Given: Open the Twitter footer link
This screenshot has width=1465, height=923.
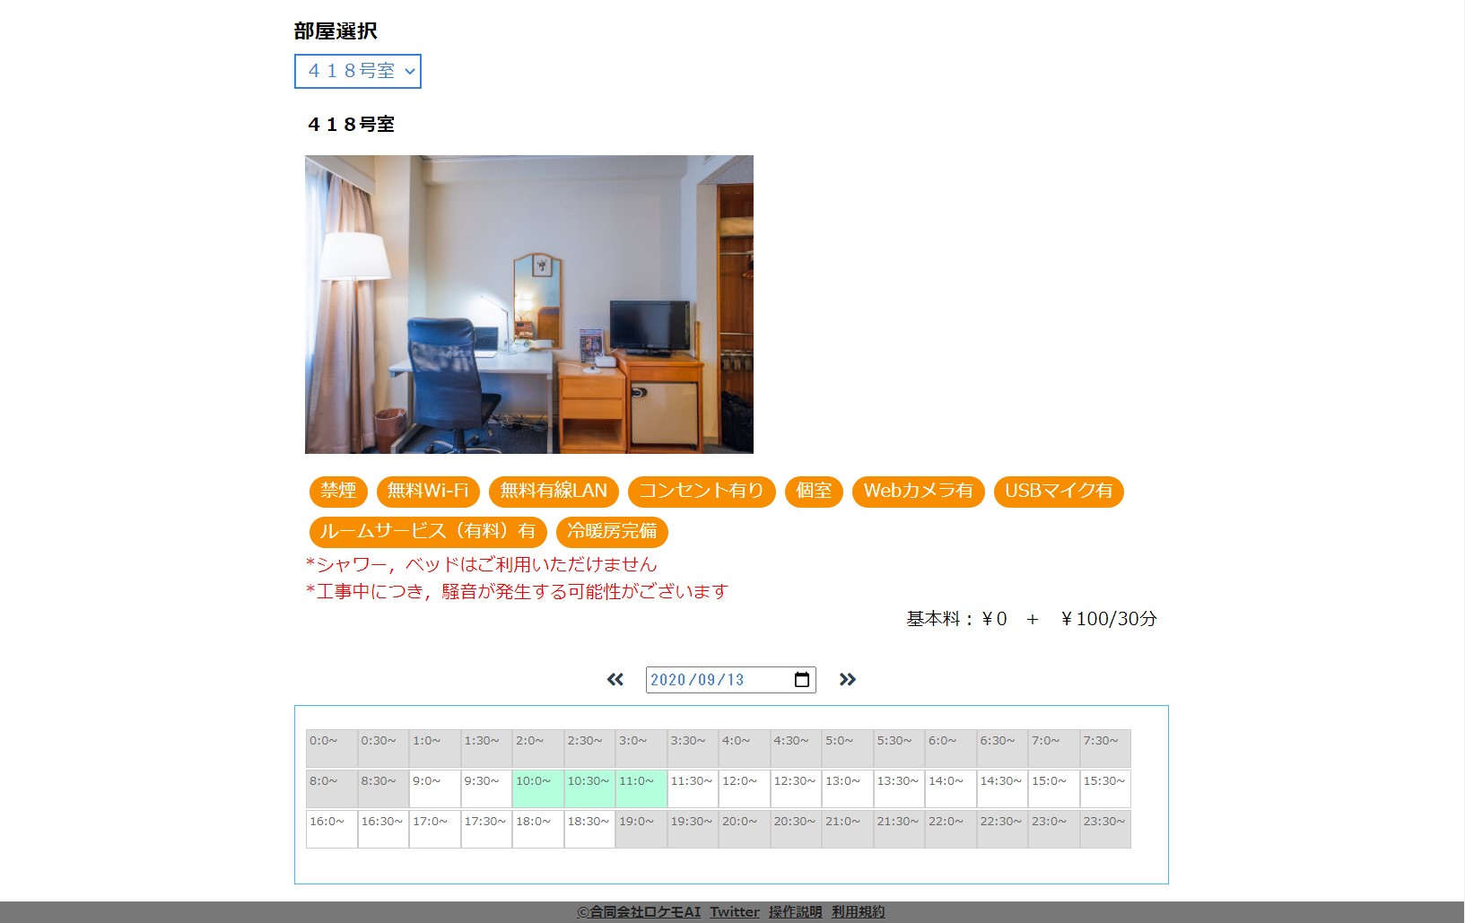Looking at the screenshot, I should (x=735, y=912).
